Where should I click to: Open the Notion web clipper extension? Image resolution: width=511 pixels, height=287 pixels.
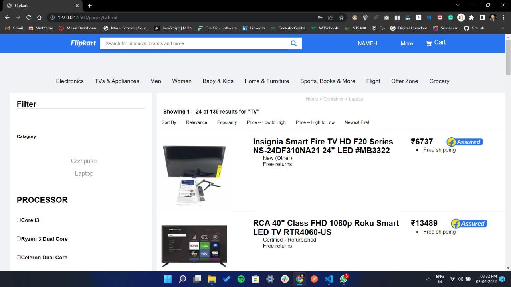[x=461, y=17]
